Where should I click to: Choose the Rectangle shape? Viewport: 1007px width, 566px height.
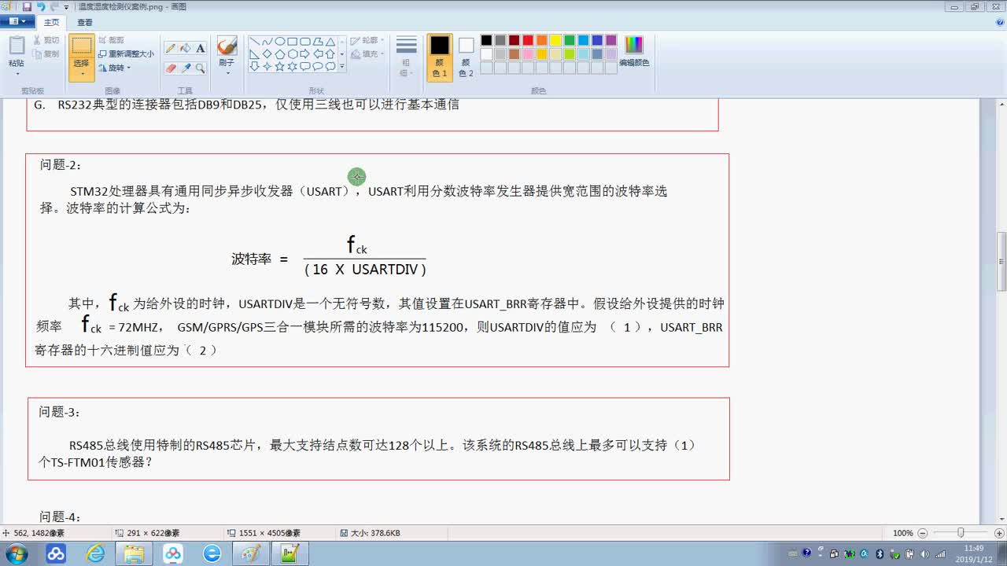click(x=292, y=42)
